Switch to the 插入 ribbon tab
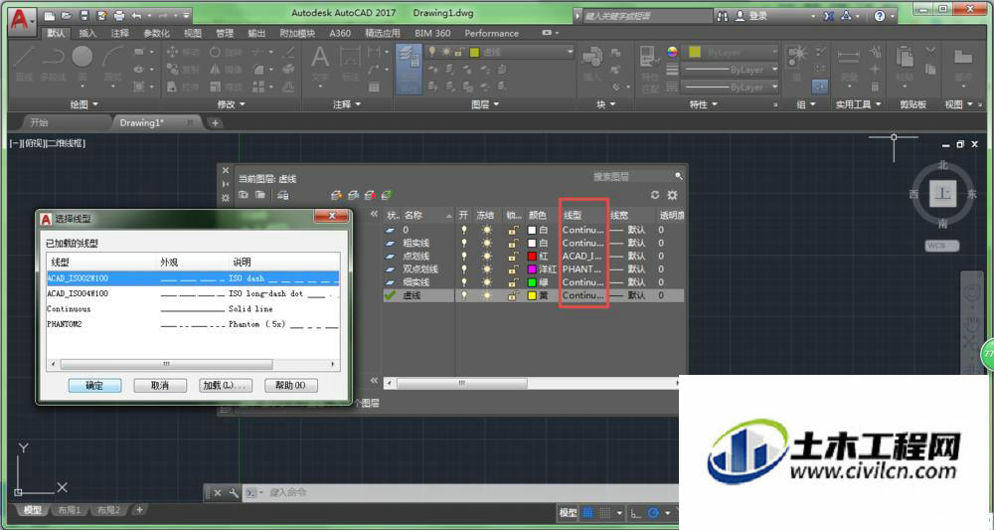This screenshot has width=994, height=530. (87, 33)
